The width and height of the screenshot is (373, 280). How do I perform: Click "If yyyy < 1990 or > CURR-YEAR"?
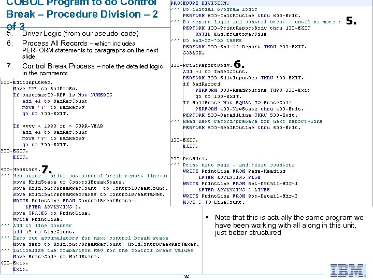[58, 126]
